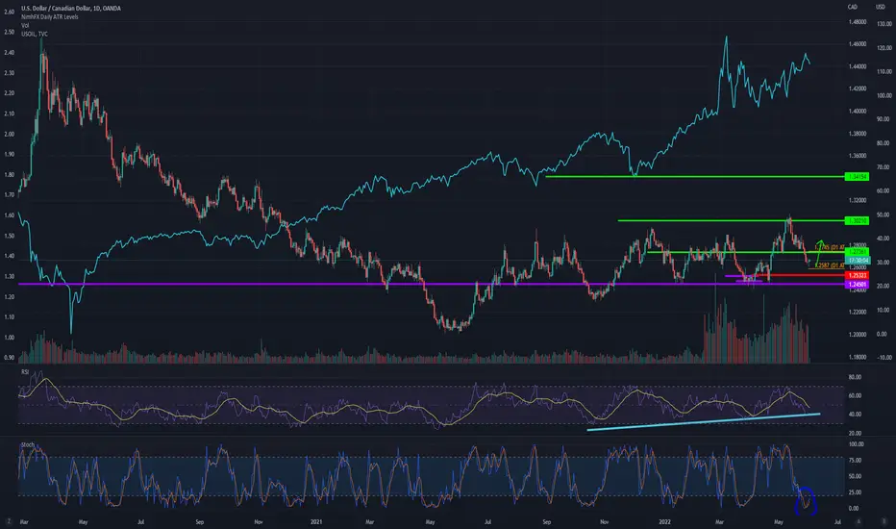Click the Jul label after May at far right

tap(837, 521)
